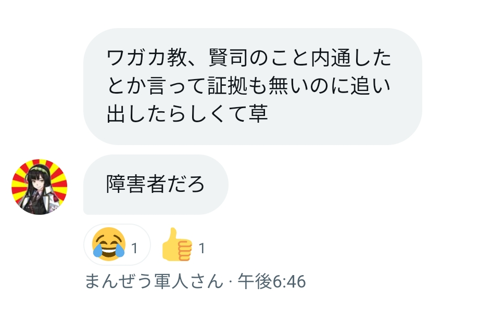
Task: Select the long three-line message bubble
Action: (253, 86)
